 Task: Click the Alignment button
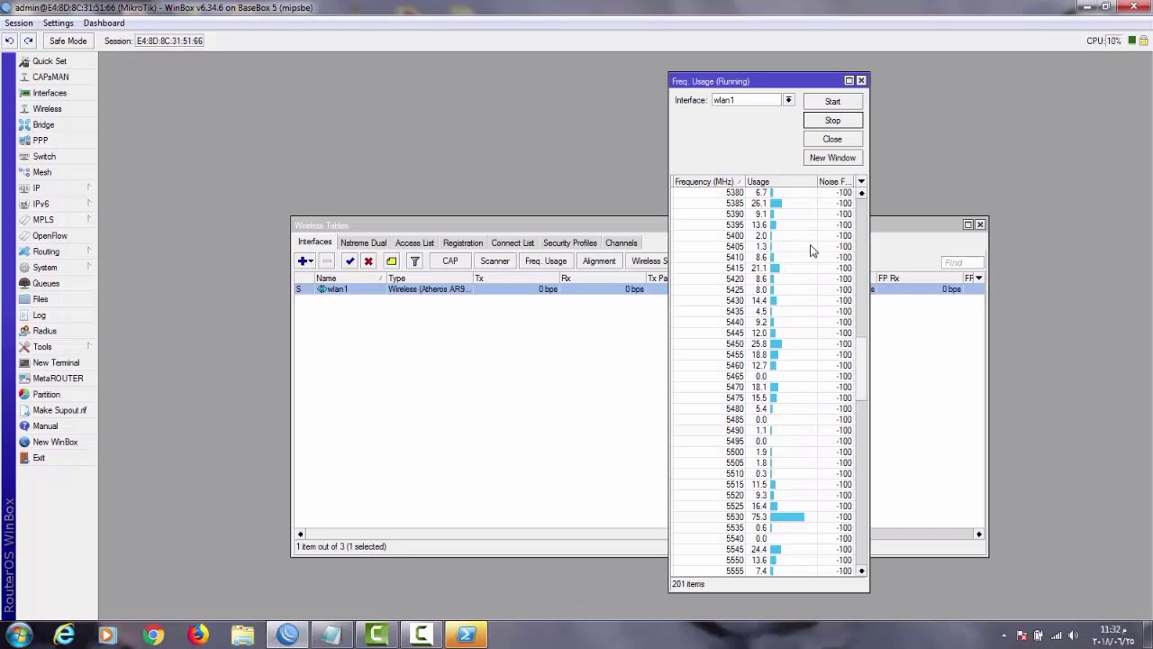598,261
